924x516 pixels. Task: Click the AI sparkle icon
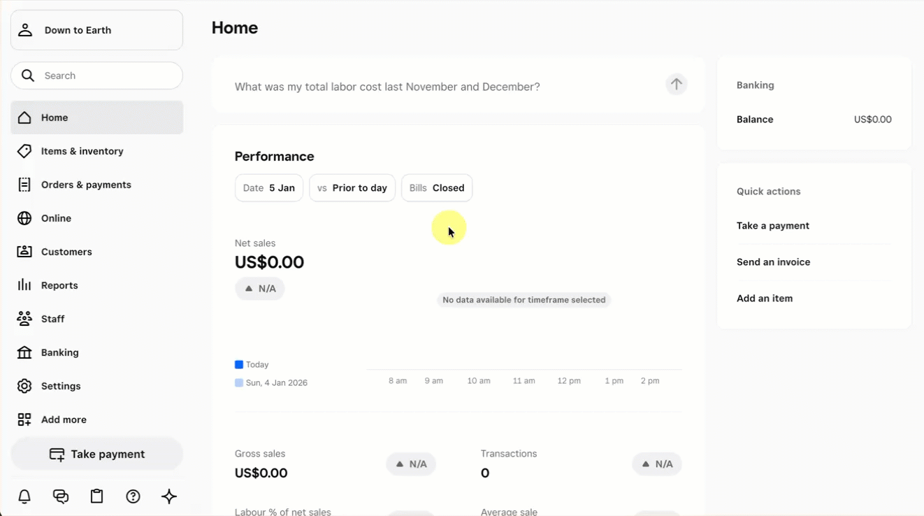point(169,496)
